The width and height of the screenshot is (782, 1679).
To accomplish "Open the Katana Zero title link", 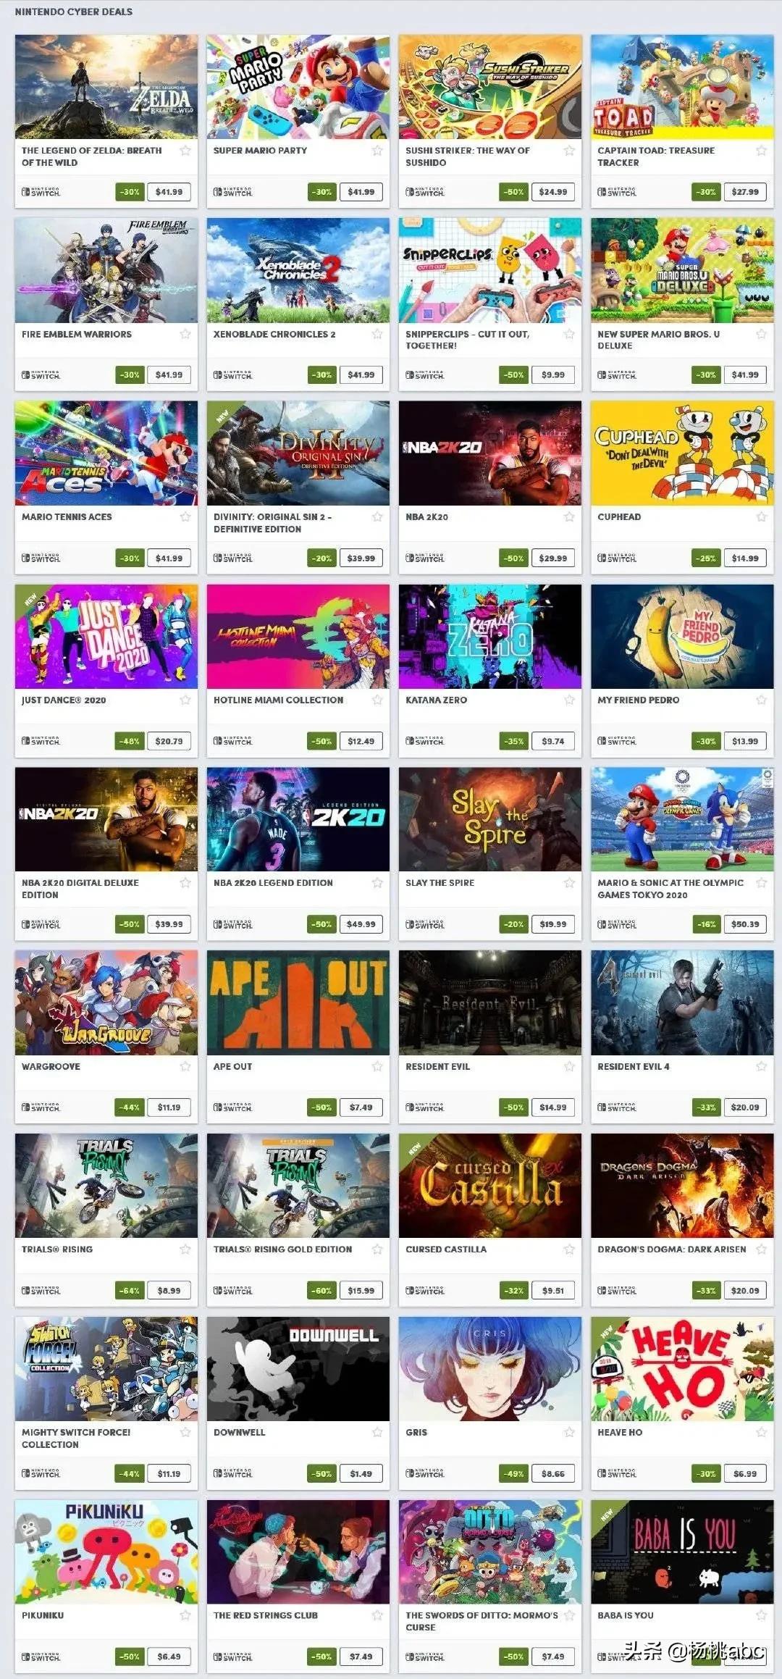I will coord(437,700).
